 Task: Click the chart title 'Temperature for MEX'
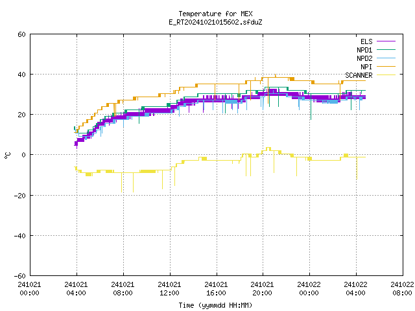click(x=215, y=14)
